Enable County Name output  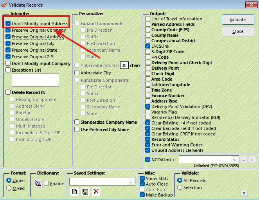tap(147, 35)
